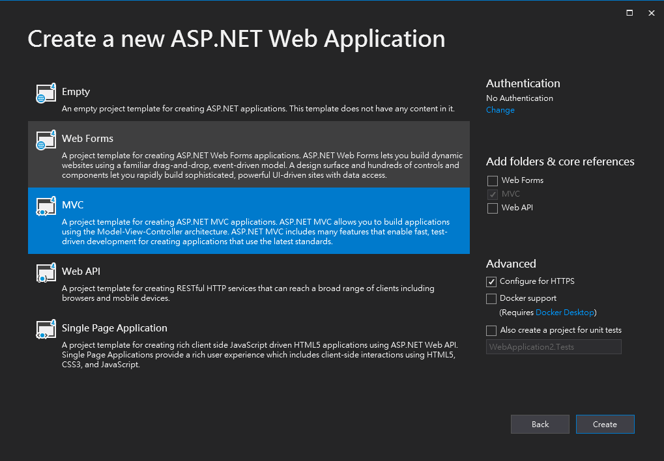Open the Change authentication link
Viewport: 664px width, 461px height.
[500, 110]
